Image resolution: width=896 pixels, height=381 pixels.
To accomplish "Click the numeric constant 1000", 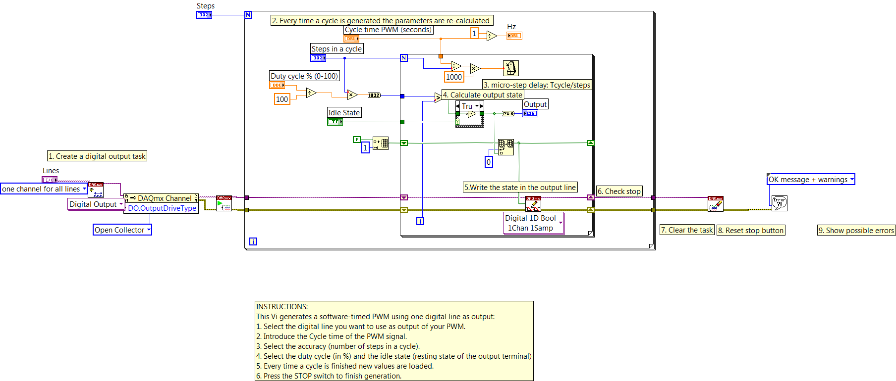I will point(454,77).
